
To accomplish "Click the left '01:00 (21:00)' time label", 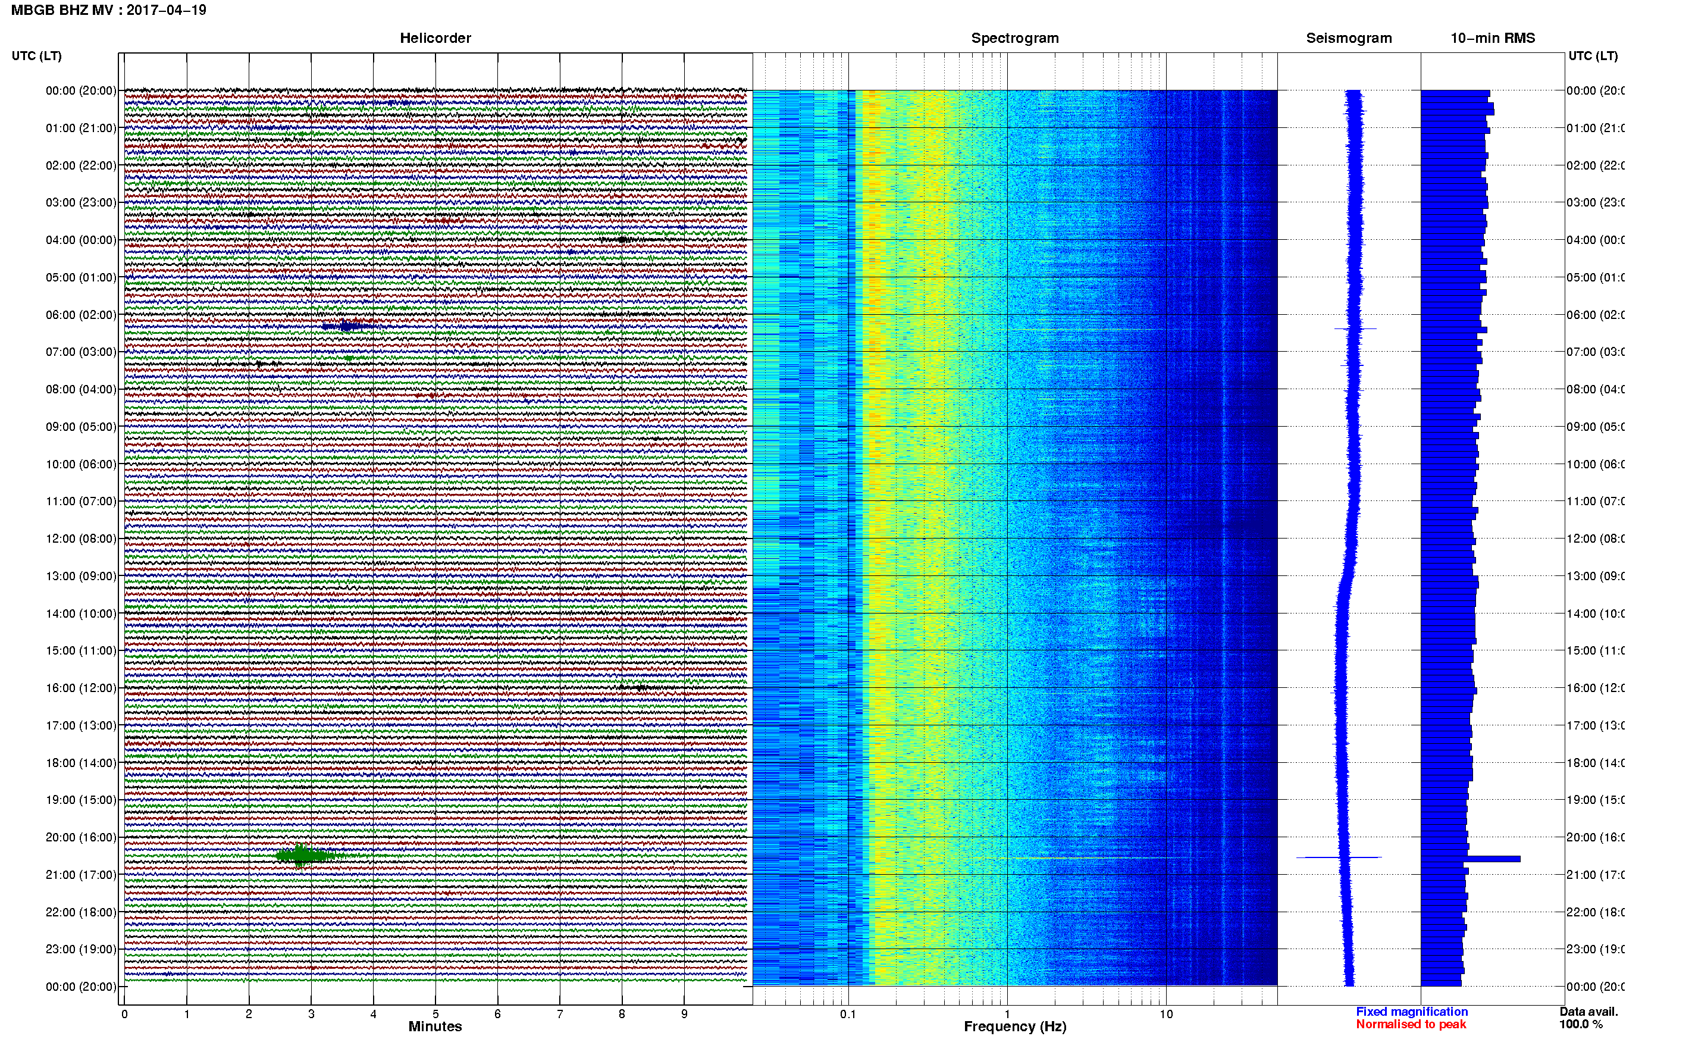I will coord(81,128).
